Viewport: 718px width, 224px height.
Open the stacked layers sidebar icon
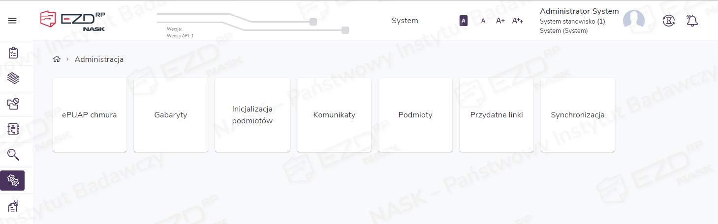[13, 78]
